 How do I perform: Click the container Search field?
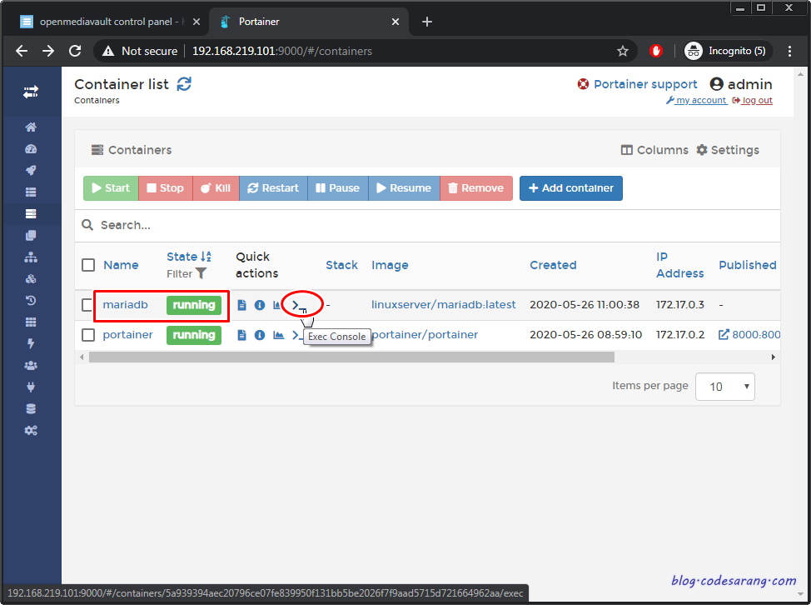pos(427,225)
